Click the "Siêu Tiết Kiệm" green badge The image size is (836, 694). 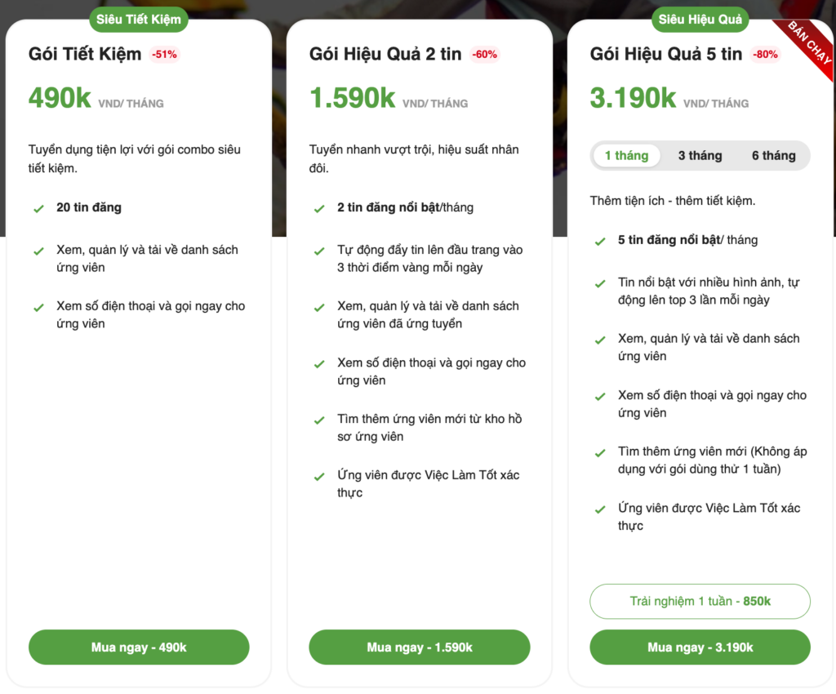click(139, 20)
